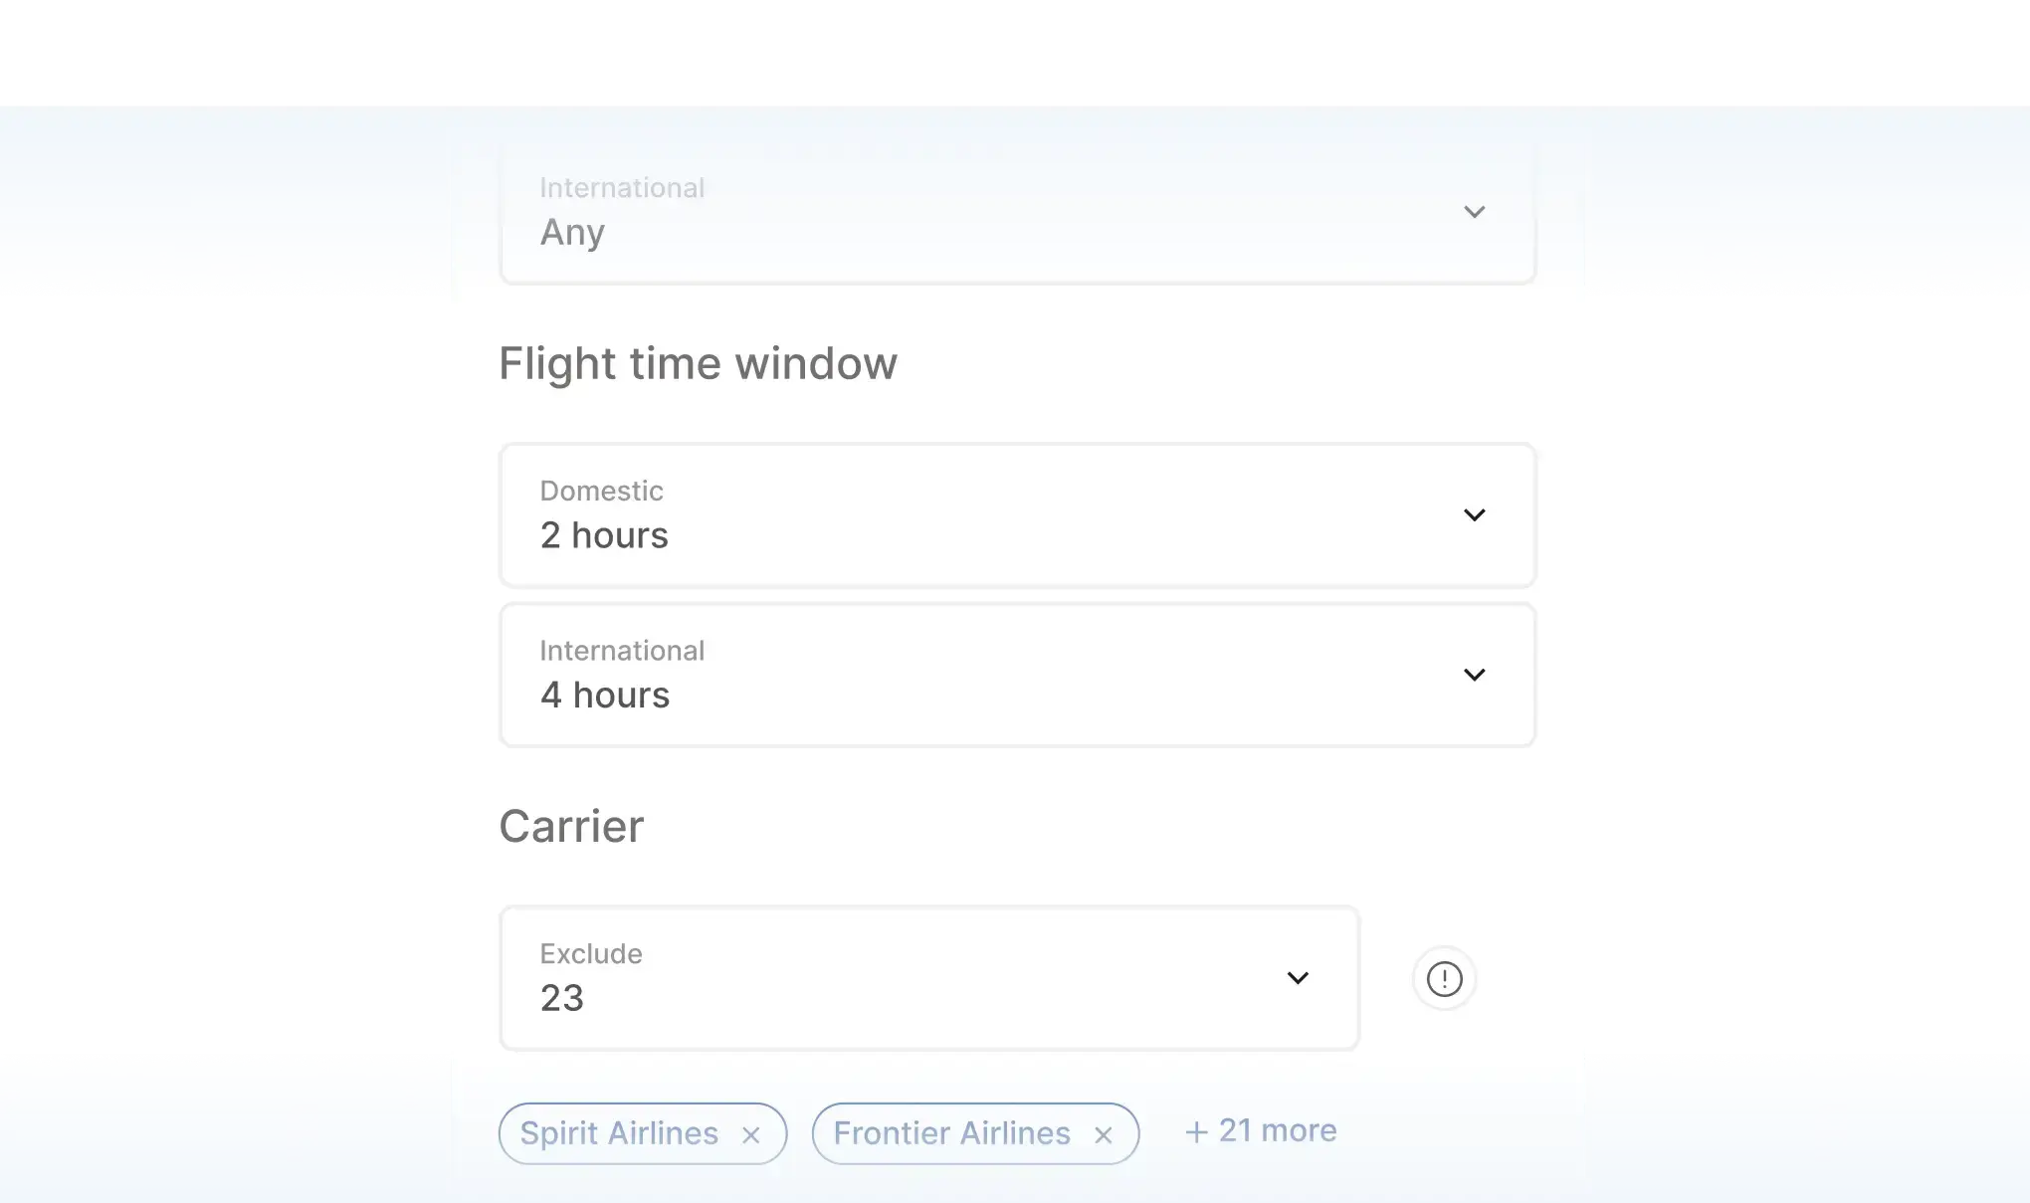Click the Flight time window heading
Image resolution: width=2030 pixels, height=1203 pixels.
tap(698, 363)
